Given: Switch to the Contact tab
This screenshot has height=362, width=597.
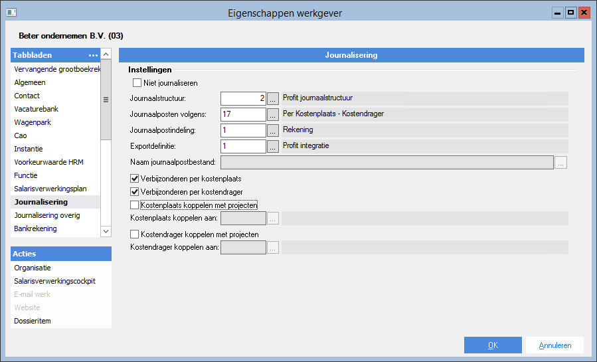Looking at the screenshot, I should pyautogui.click(x=56, y=96).
